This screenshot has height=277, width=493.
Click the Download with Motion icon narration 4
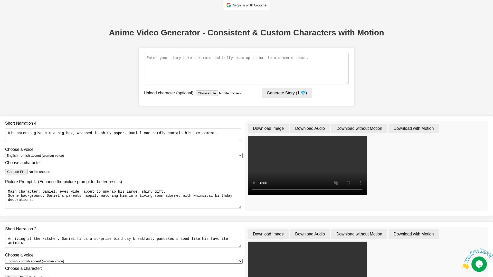pos(413,128)
